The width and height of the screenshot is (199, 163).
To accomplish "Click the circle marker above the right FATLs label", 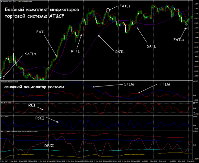I will pyautogui.click(x=186, y=27).
